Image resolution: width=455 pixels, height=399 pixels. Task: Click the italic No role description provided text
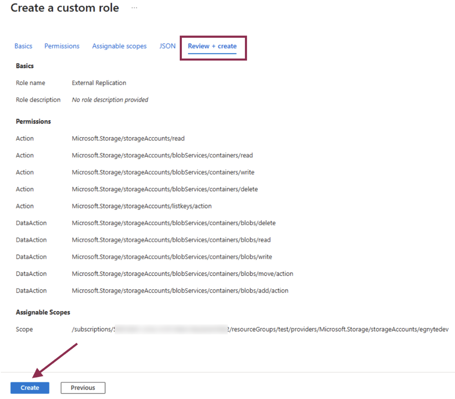[110, 100]
